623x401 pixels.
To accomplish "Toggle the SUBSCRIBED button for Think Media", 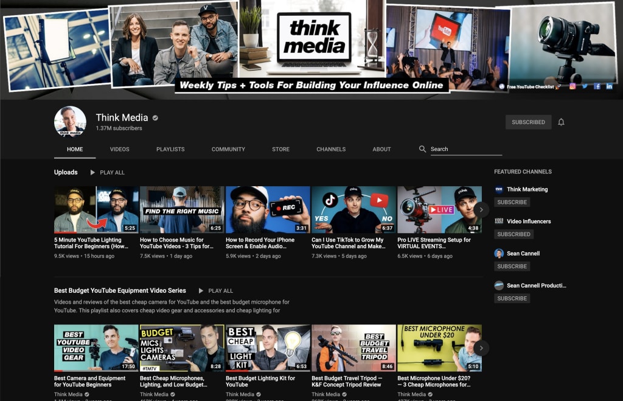I will click(x=529, y=122).
